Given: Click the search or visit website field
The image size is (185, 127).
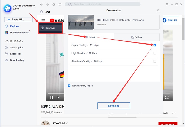Looking at the screenshot, I should click(103, 4).
